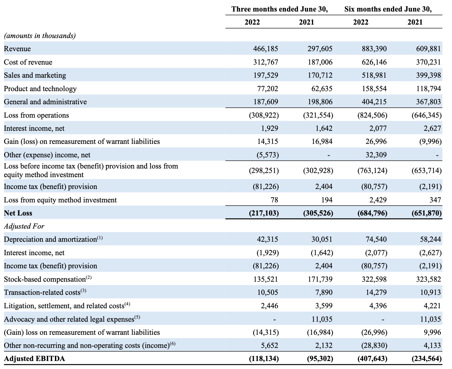452x369 pixels.
Task: Select sales and marketing value 197,529
Action: click(x=266, y=75)
